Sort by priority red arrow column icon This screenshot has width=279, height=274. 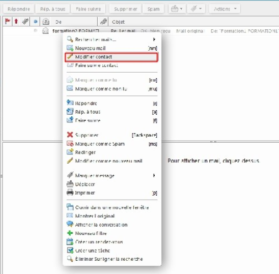[16, 22]
